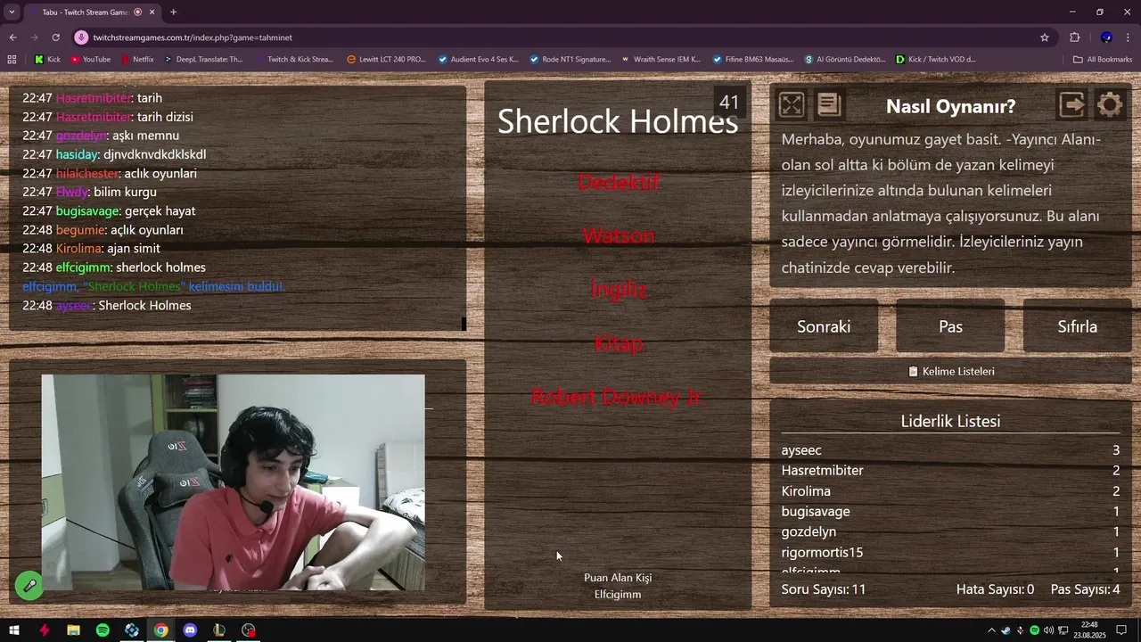Click the forbidden word Kitap
This screenshot has height=642, width=1141.
(619, 343)
